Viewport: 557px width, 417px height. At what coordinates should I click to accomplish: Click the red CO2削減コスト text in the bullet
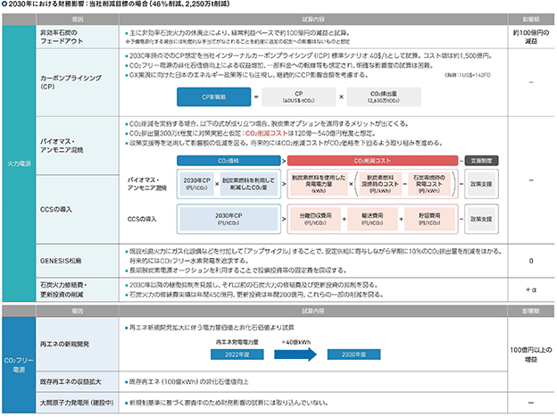point(266,133)
